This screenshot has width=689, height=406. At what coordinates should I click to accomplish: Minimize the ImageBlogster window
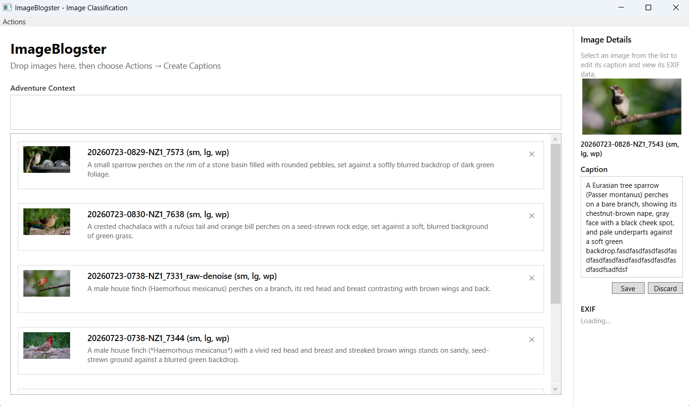[621, 7]
